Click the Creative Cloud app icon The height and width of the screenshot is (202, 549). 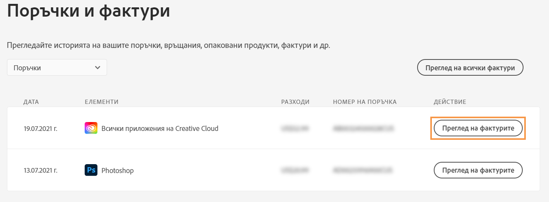click(x=91, y=128)
